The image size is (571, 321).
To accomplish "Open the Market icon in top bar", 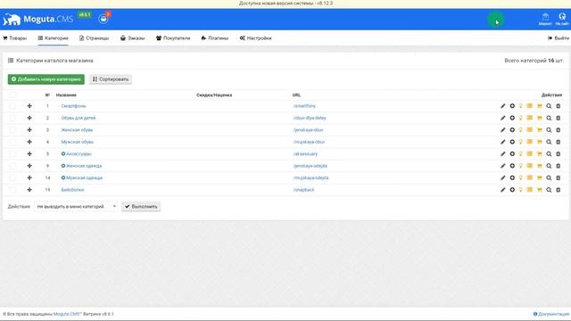I will [x=545, y=19].
